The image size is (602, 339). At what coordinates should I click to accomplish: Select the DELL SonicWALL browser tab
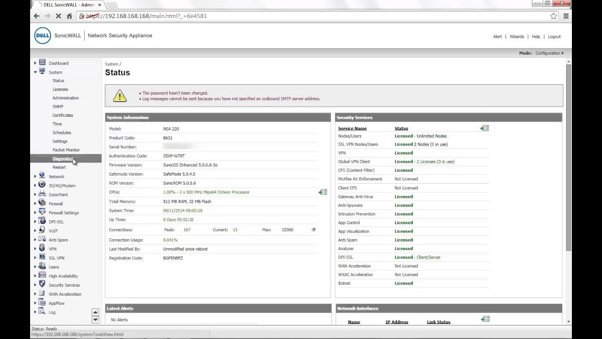(x=69, y=5)
